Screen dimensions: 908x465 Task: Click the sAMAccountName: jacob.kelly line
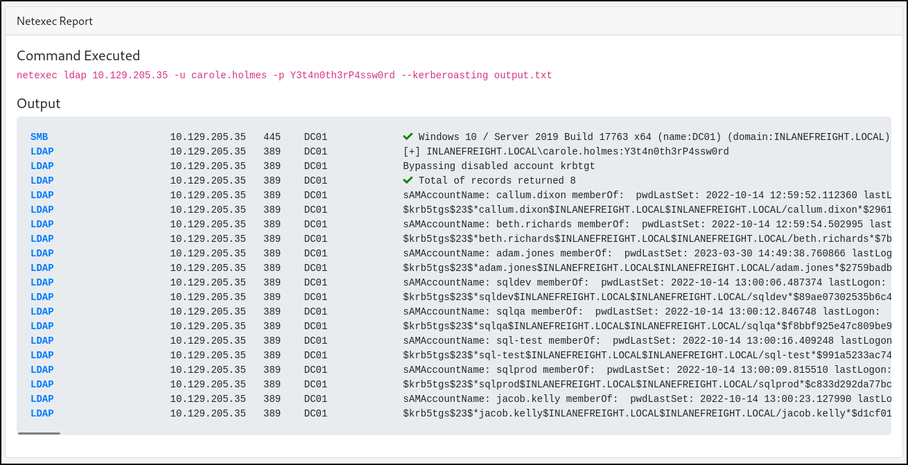coord(647,399)
